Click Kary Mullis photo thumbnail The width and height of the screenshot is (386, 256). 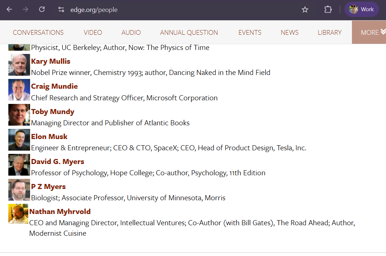click(x=19, y=65)
